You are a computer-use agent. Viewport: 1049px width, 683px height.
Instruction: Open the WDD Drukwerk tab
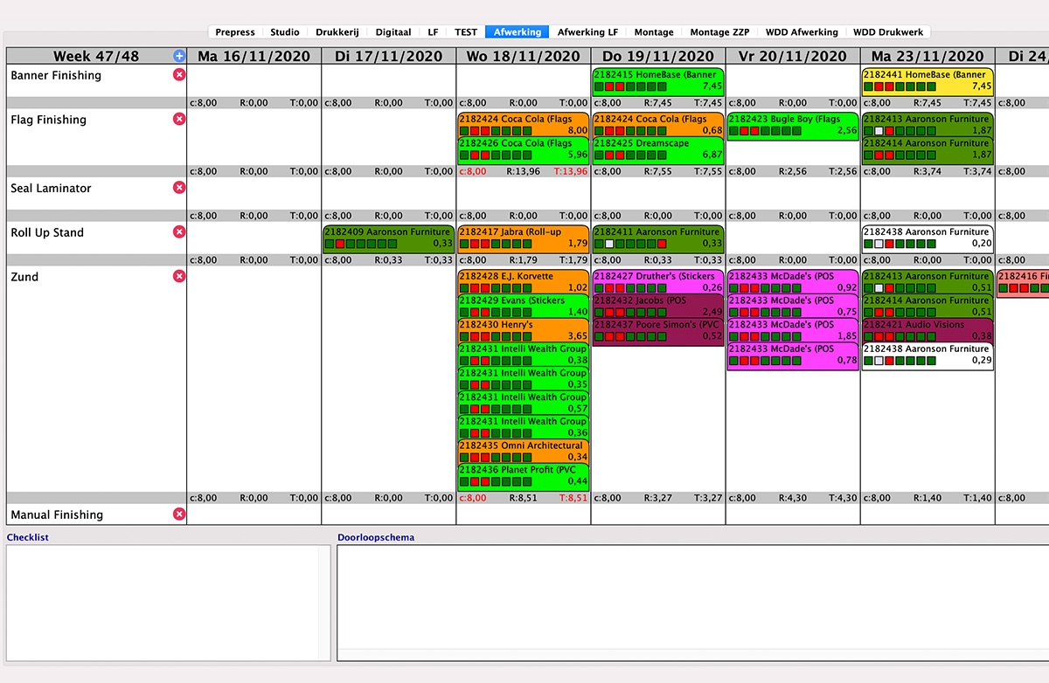click(888, 32)
